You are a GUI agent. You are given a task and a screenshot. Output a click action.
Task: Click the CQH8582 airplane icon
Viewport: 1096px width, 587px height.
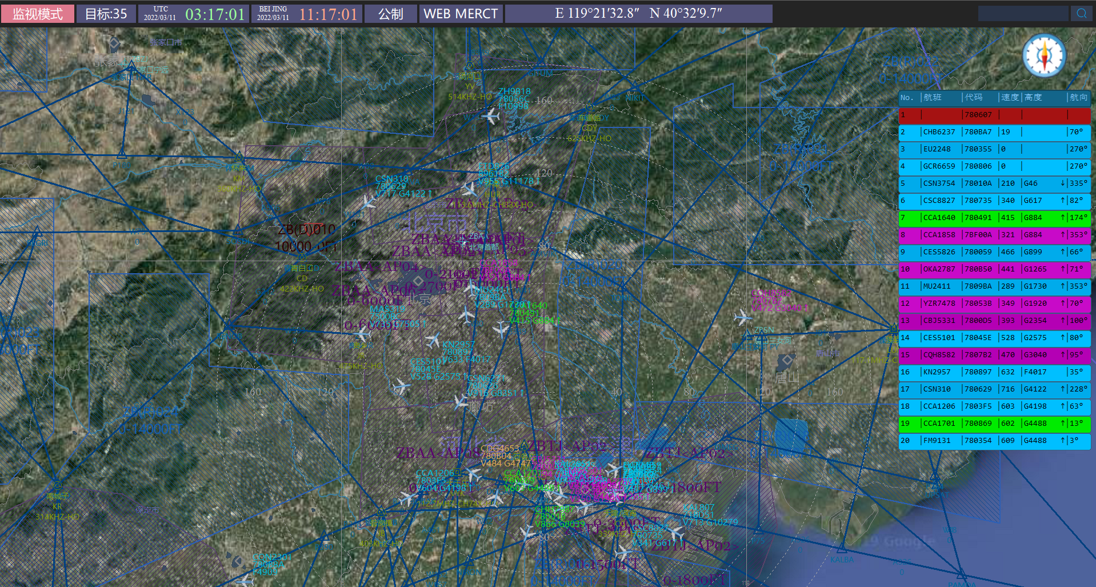click(742, 317)
